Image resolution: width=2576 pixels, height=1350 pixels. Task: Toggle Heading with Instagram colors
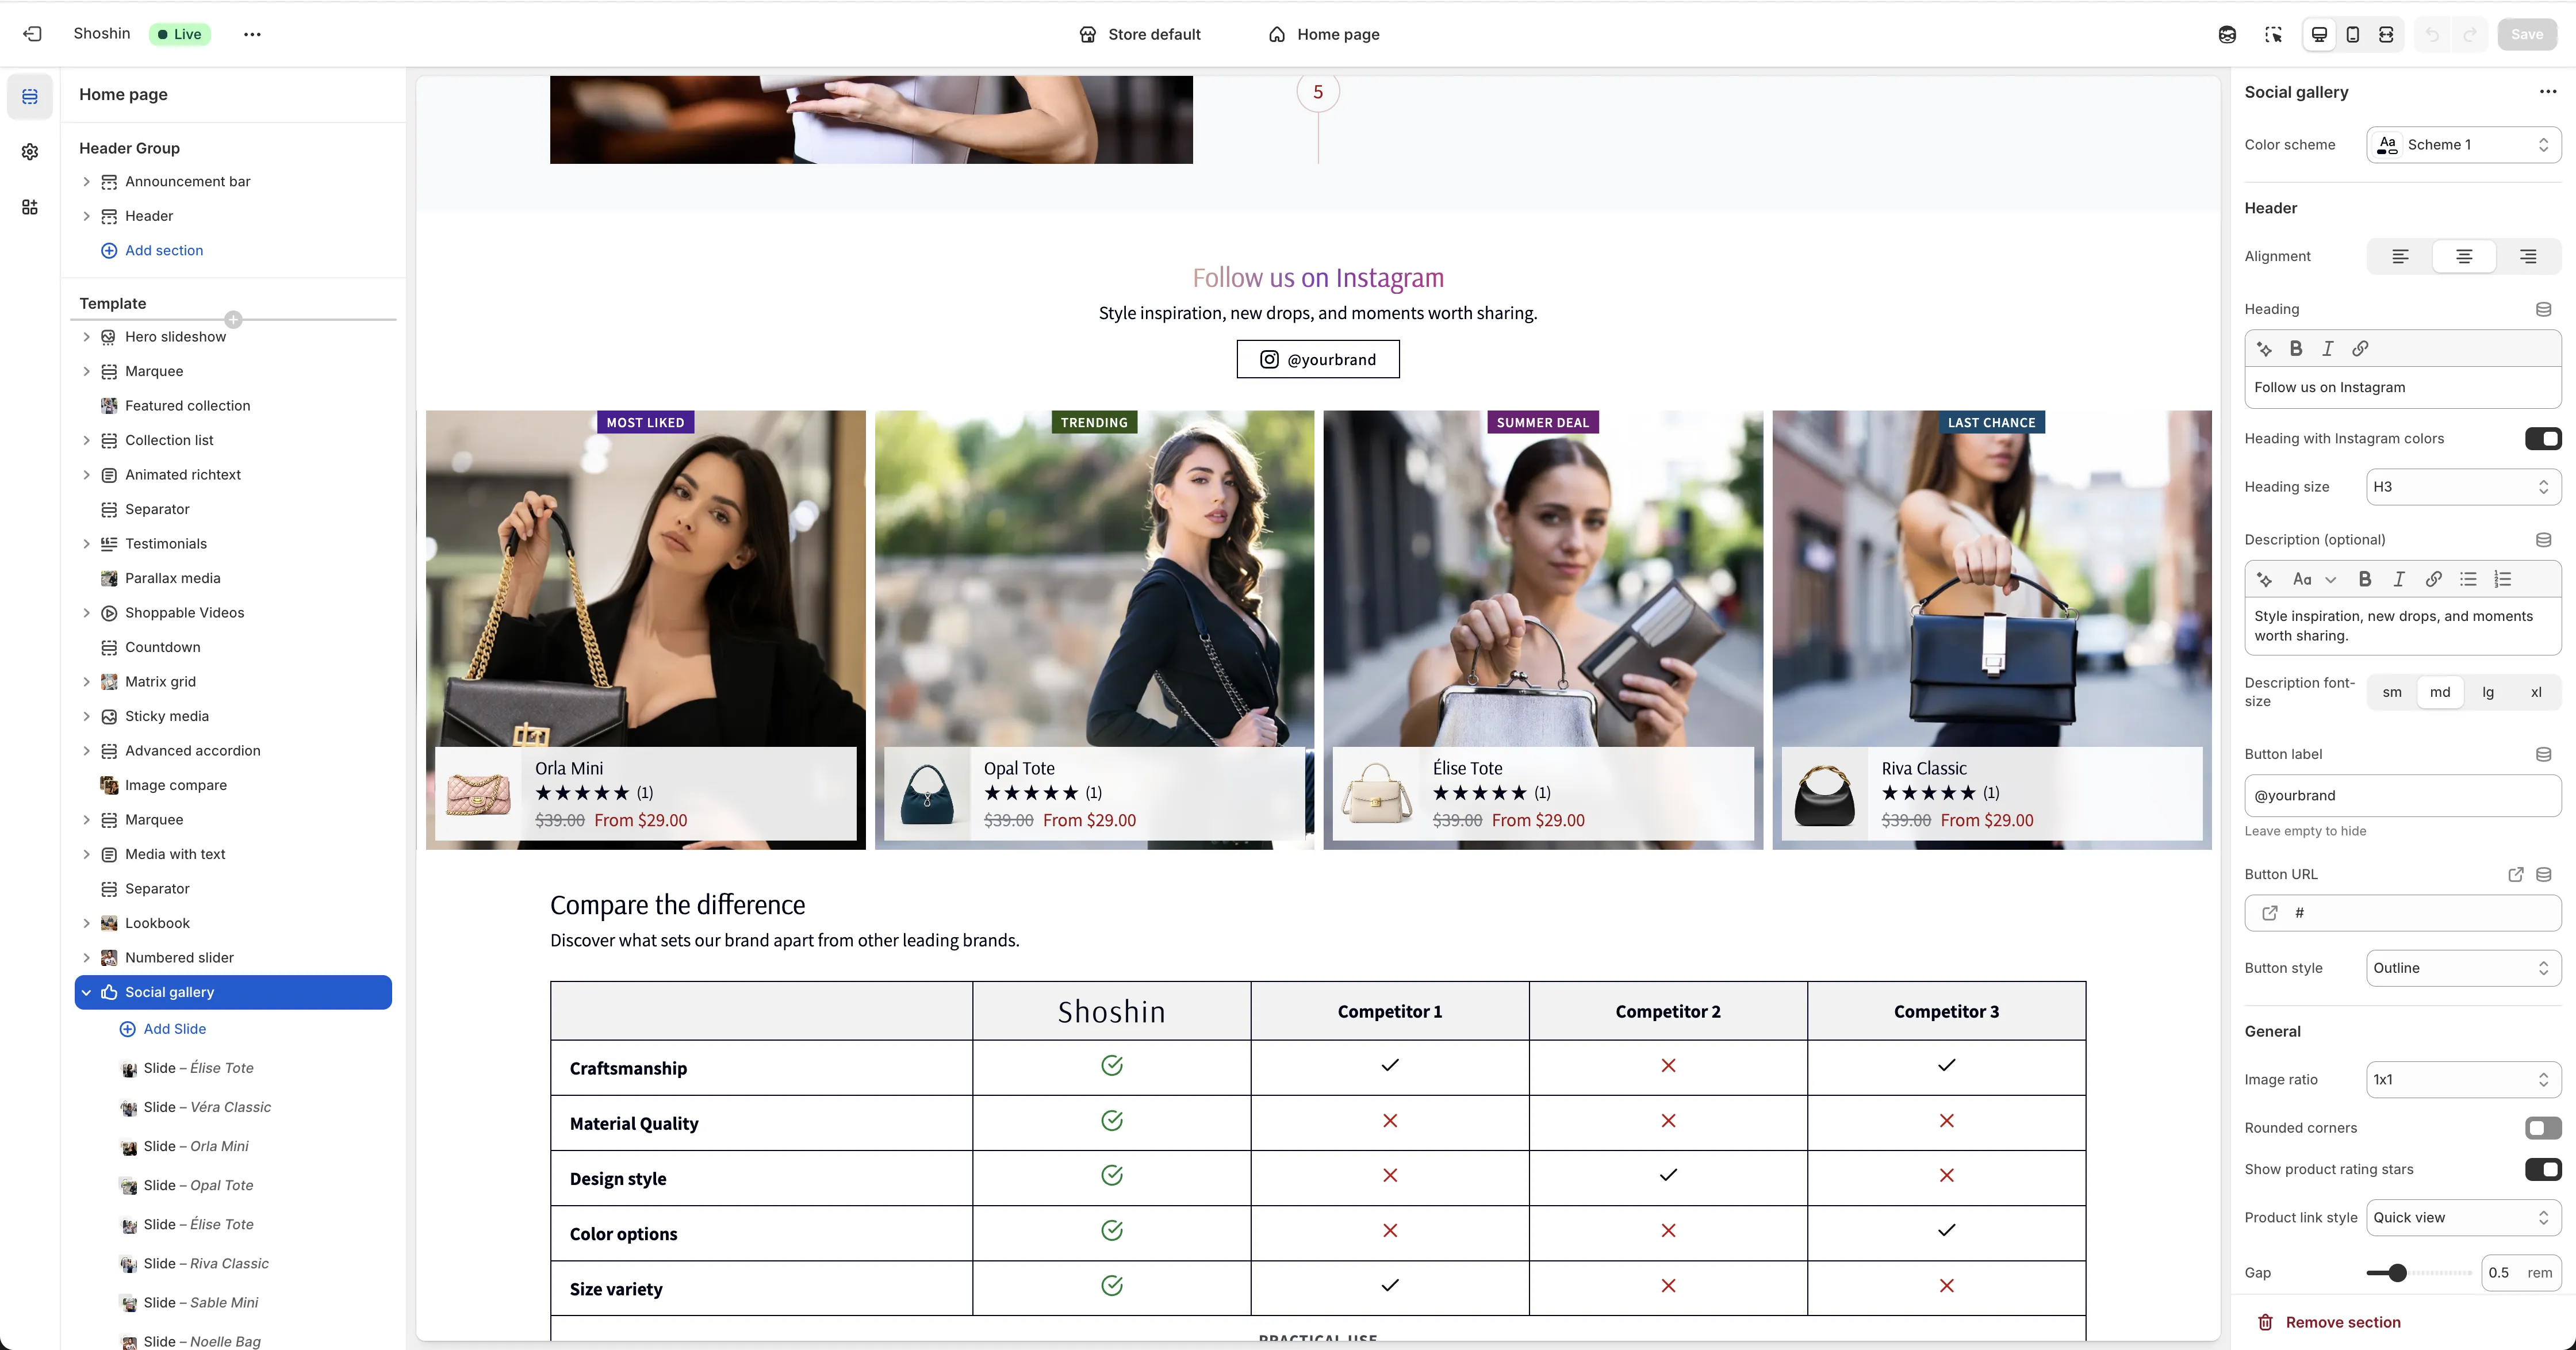pos(2542,438)
